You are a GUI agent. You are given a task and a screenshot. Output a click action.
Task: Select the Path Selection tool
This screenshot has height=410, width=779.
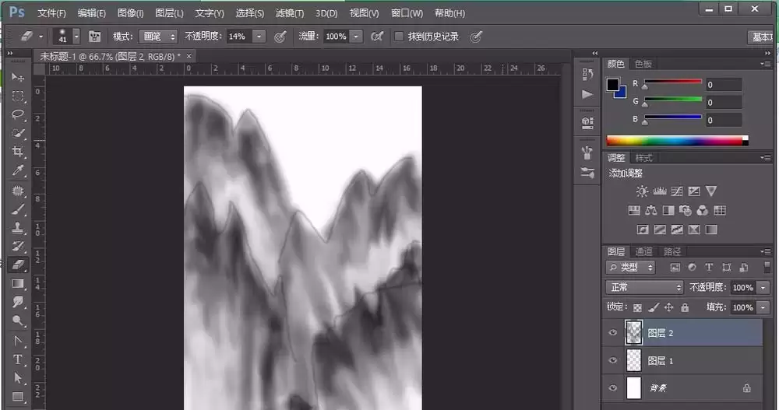click(18, 378)
